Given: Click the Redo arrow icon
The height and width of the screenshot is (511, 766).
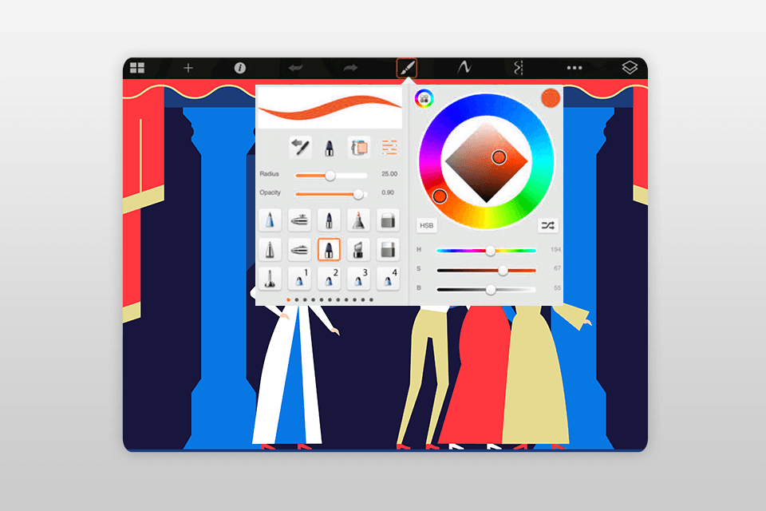Looking at the screenshot, I should pos(349,67).
